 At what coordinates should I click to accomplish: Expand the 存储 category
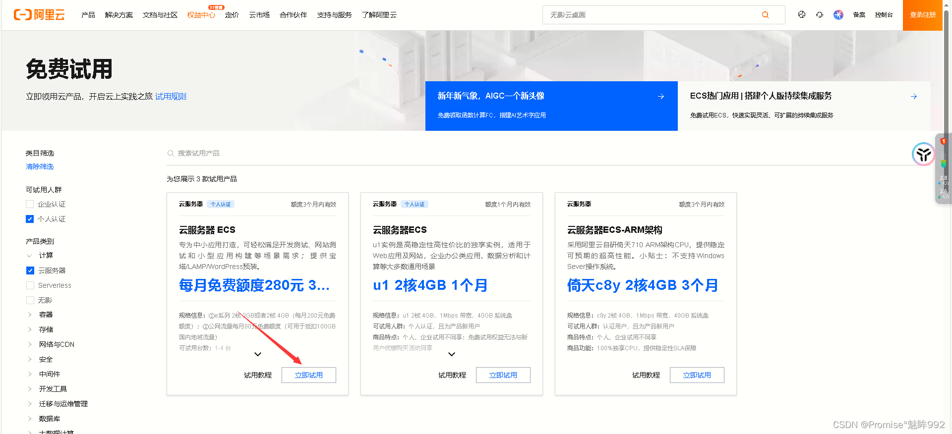(x=29, y=329)
